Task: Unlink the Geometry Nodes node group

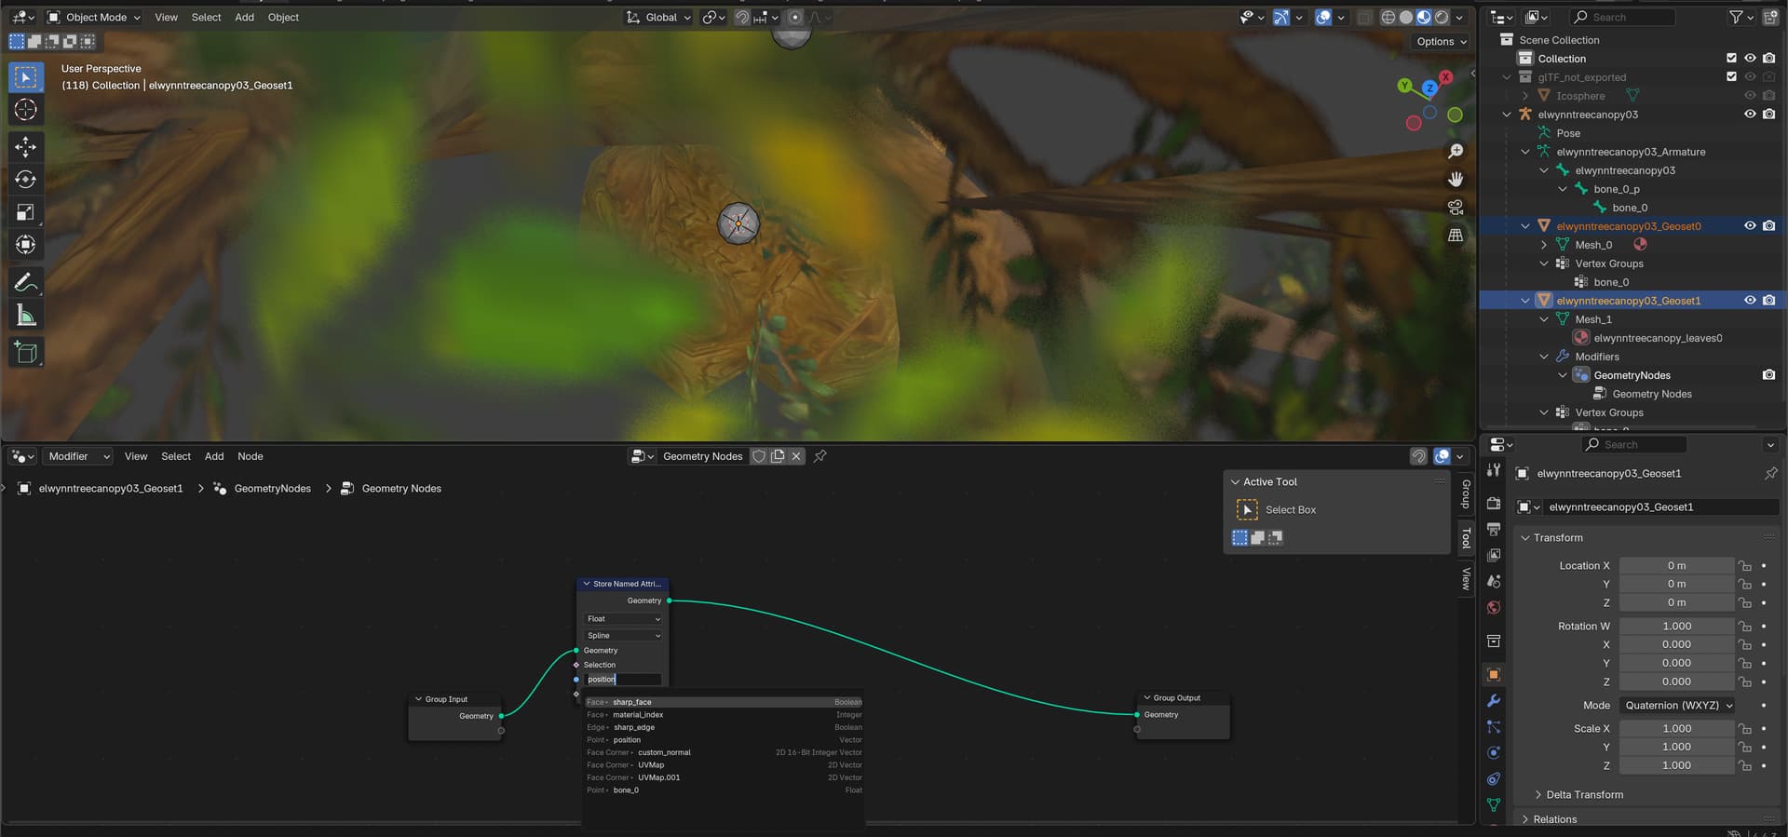Action: [x=796, y=456]
